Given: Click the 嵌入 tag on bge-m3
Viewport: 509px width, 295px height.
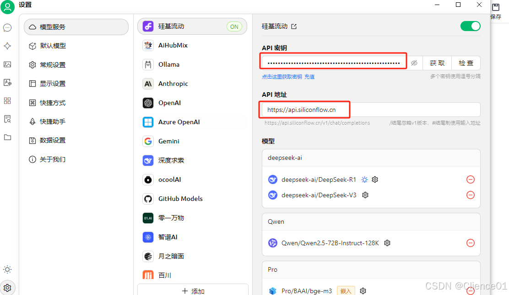Looking at the screenshot, I should 346,291.
